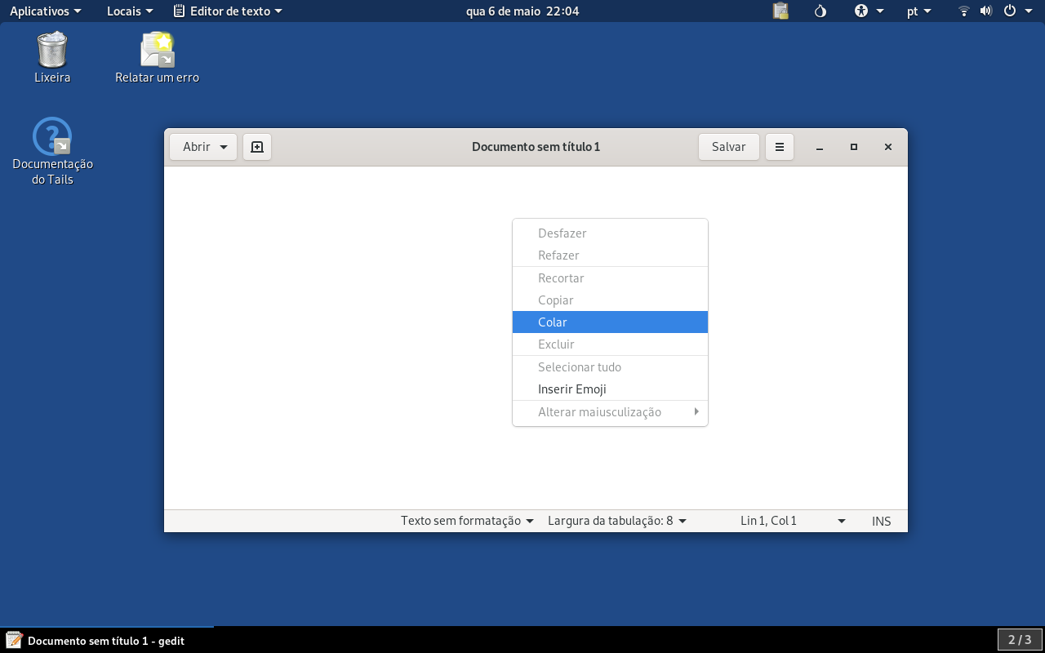Select Excluir in context menu
The width and height of the screenshot is (1045, 653).
pyautogui.click(x=610, y=344)
